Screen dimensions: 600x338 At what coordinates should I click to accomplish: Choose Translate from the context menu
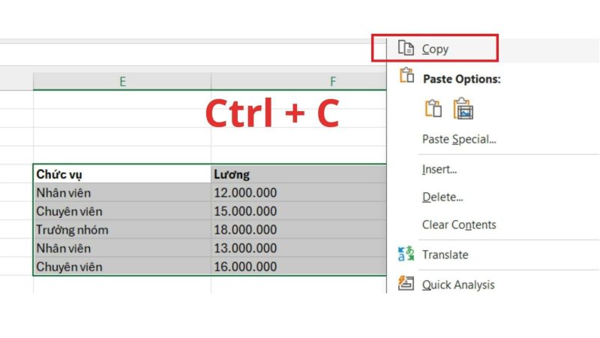[445, 255]
